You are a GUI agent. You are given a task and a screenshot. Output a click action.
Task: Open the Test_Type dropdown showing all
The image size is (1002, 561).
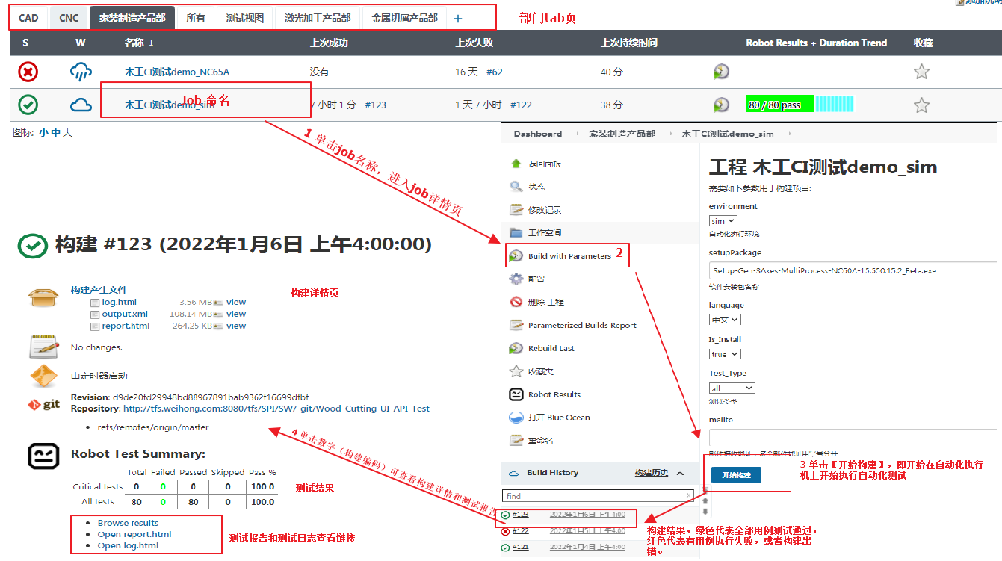tap(732, 388)
